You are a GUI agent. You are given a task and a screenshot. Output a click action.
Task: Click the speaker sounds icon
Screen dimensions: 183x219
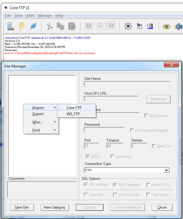[x=178, y=27]
